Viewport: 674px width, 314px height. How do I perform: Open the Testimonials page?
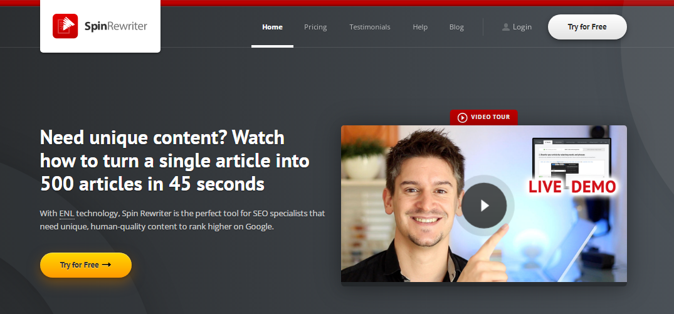(370, 27)
